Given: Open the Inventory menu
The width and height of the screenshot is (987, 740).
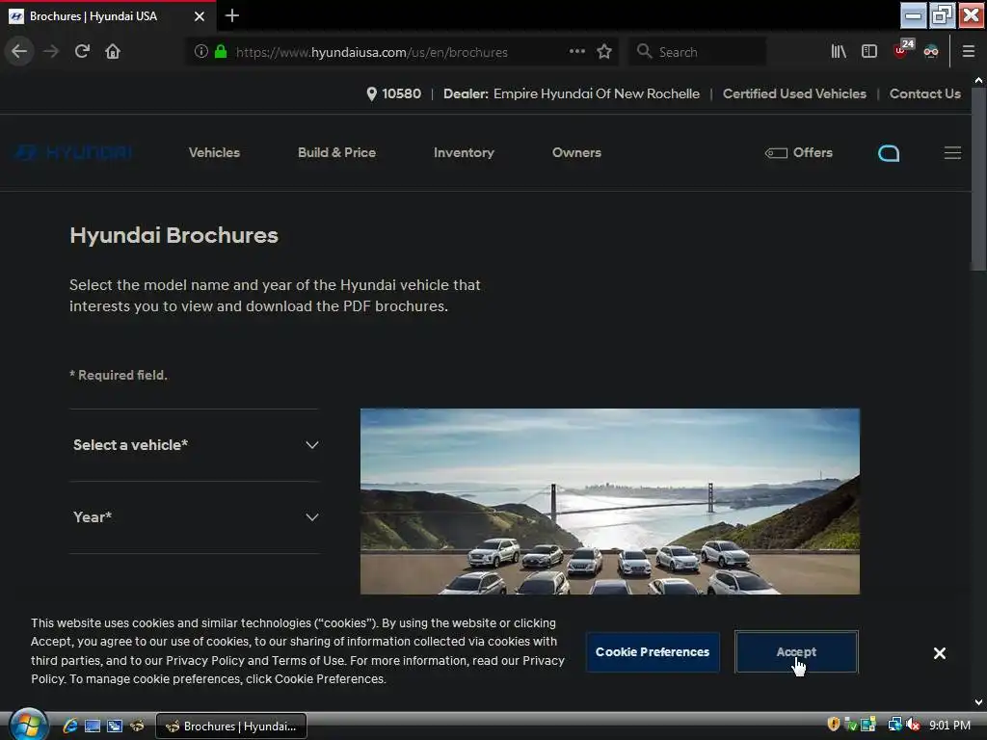Looking at the screenshot, I should click(464, 152).
